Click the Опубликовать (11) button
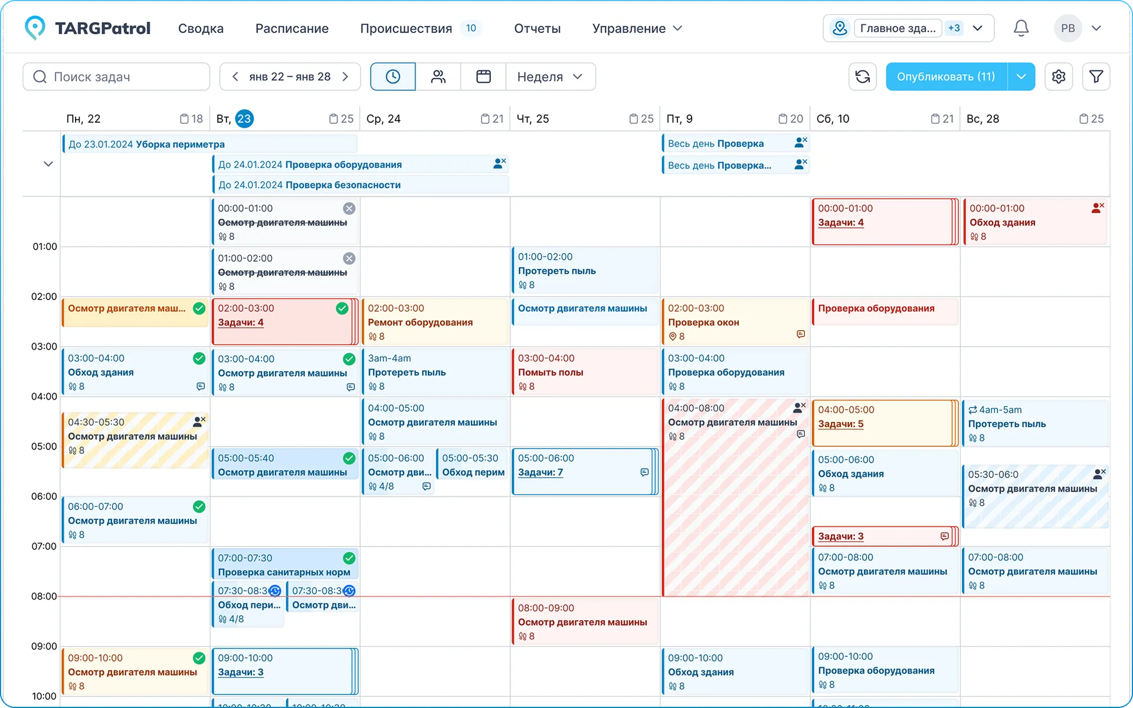The width and height of the screenshot is (1133, 708). (x=946, y=77)
